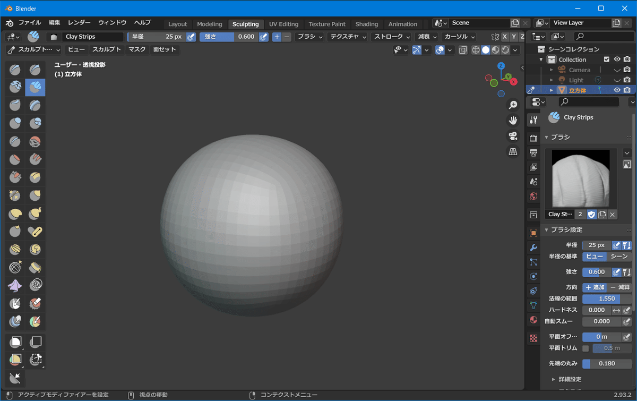Image resolution: width=637 pixels, height=401 pixels.
Task: Expand the 立方体 tree item arrow
Action: coord(552,90)
